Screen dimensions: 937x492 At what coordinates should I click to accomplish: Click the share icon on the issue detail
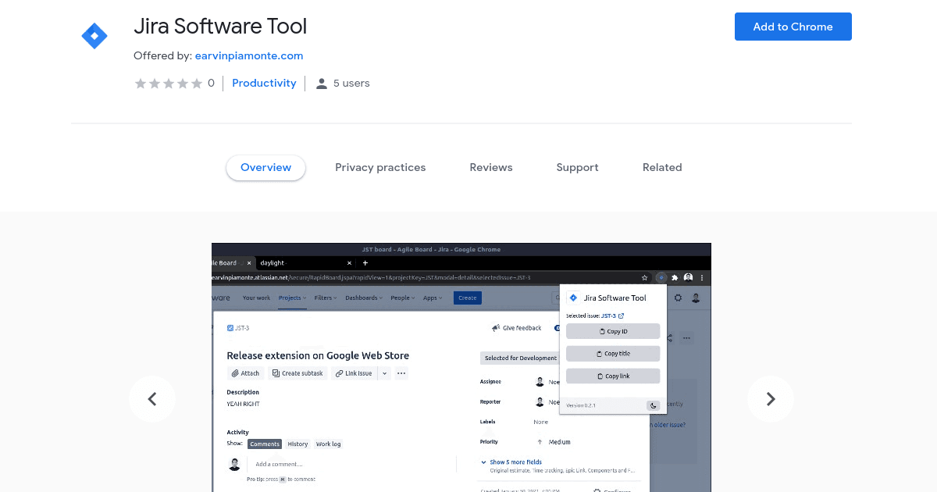(x=669, y=337)
